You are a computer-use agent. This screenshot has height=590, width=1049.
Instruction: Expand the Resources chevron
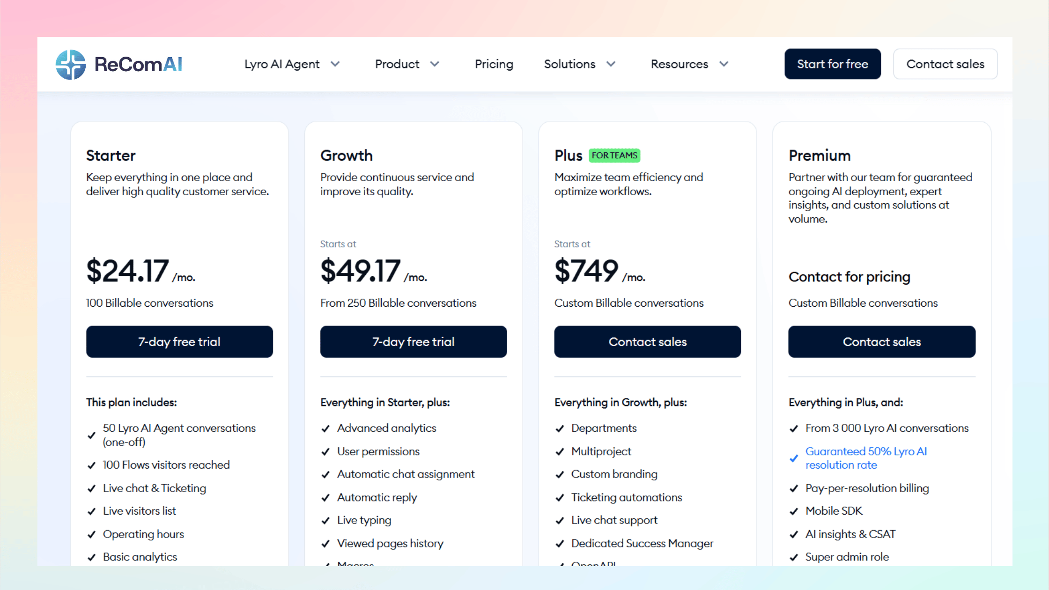[x=724, y=64]
